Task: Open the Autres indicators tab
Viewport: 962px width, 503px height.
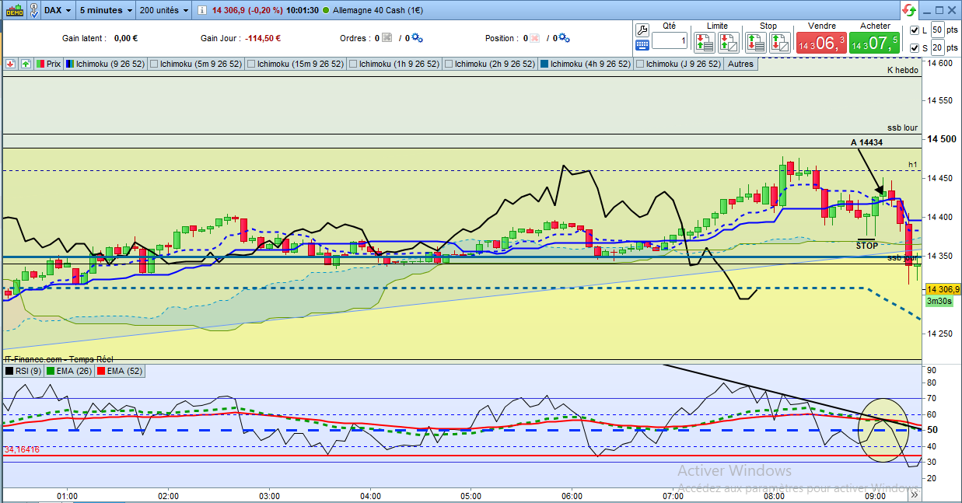Action: pyautogui.click(x=740, y=64)
